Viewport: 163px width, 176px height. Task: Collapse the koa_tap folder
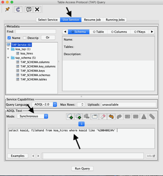[8, 49]
